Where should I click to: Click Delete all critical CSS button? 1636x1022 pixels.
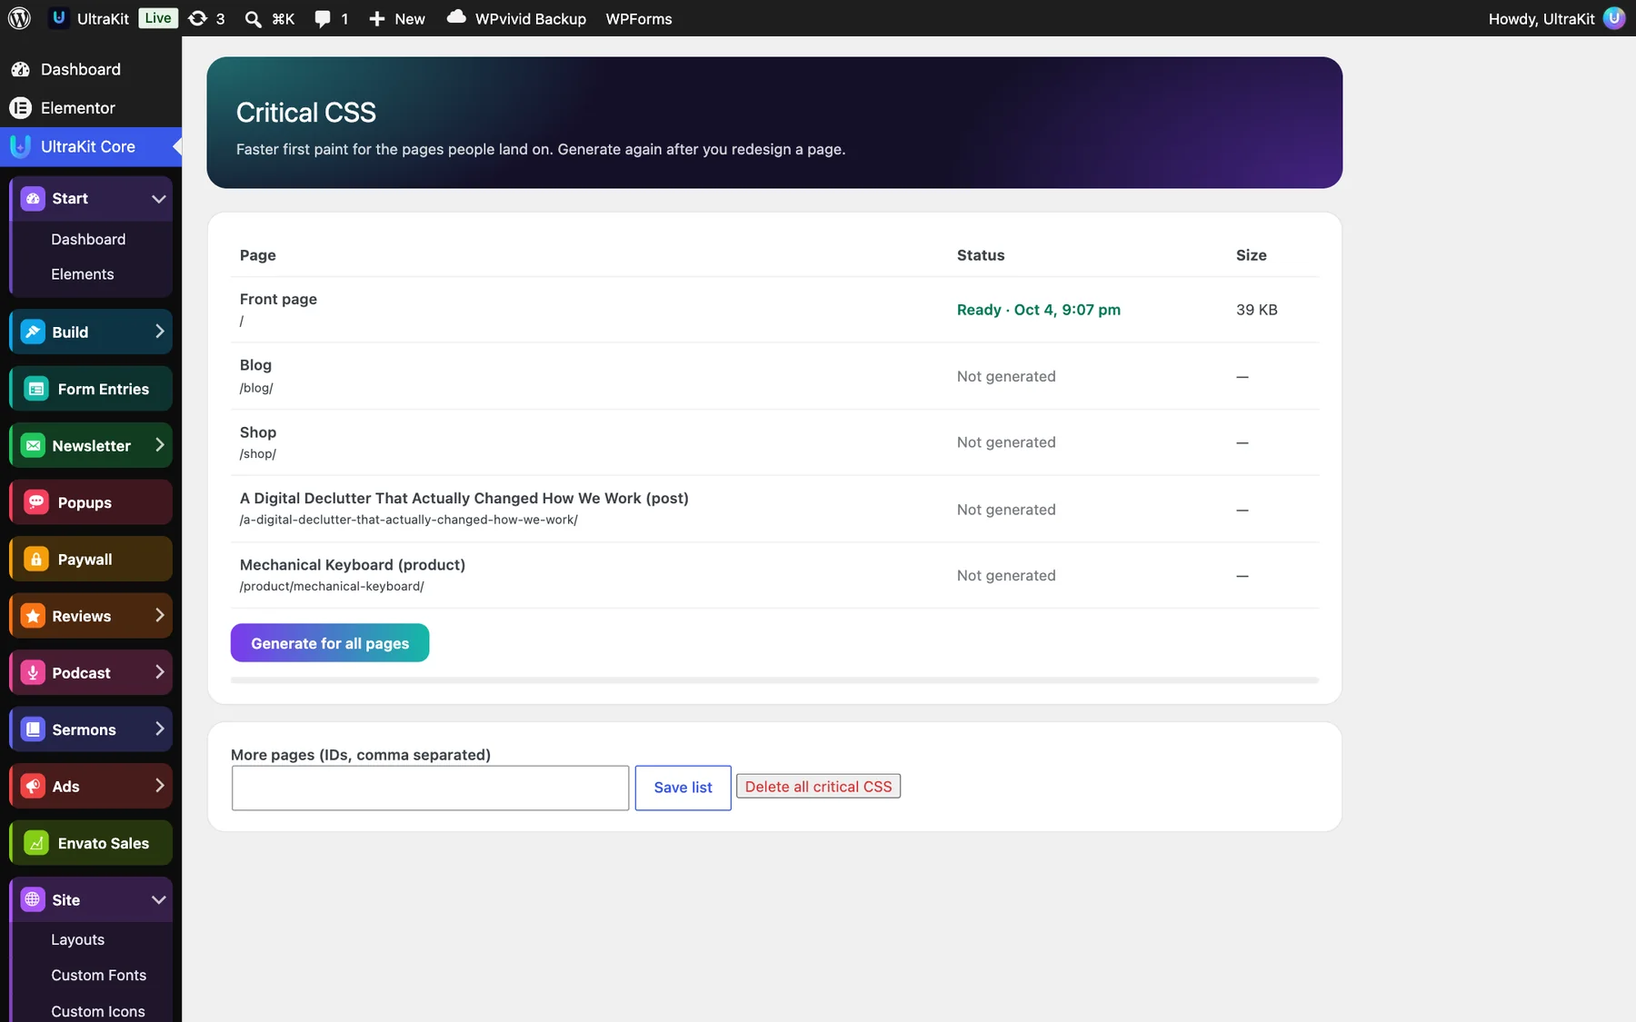pyautogui.click(x=818, y=787)
